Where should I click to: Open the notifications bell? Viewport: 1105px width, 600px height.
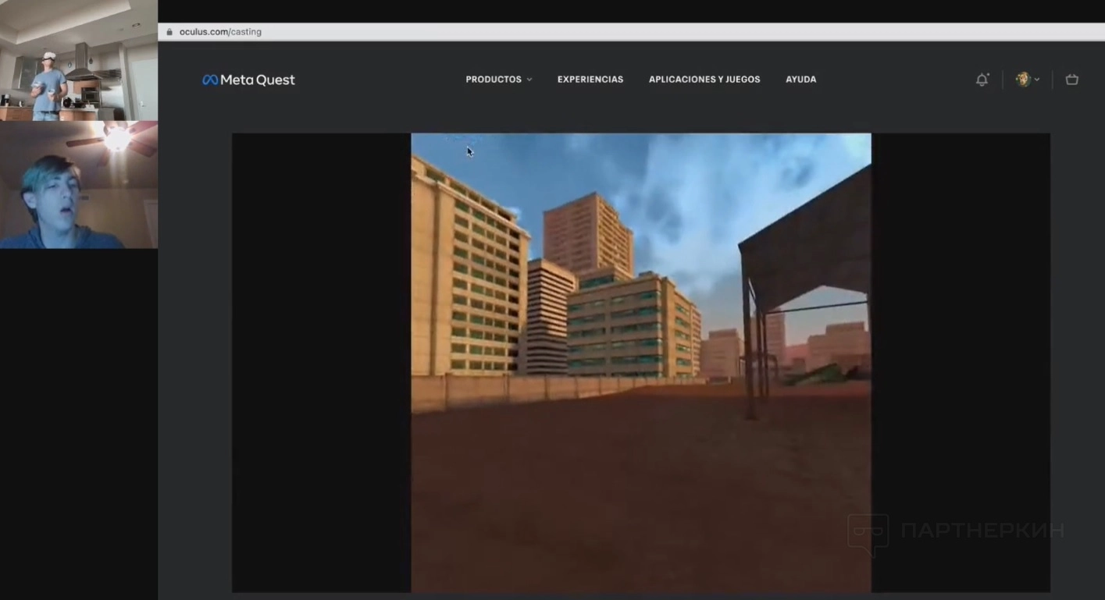click(x=982, y=80)
